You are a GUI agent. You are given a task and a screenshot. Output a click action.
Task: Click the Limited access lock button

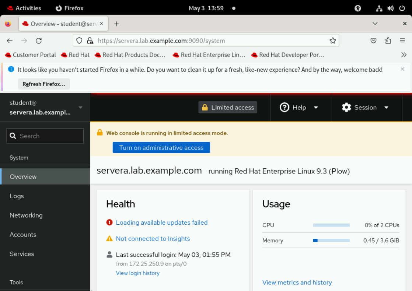pos(228,108)
